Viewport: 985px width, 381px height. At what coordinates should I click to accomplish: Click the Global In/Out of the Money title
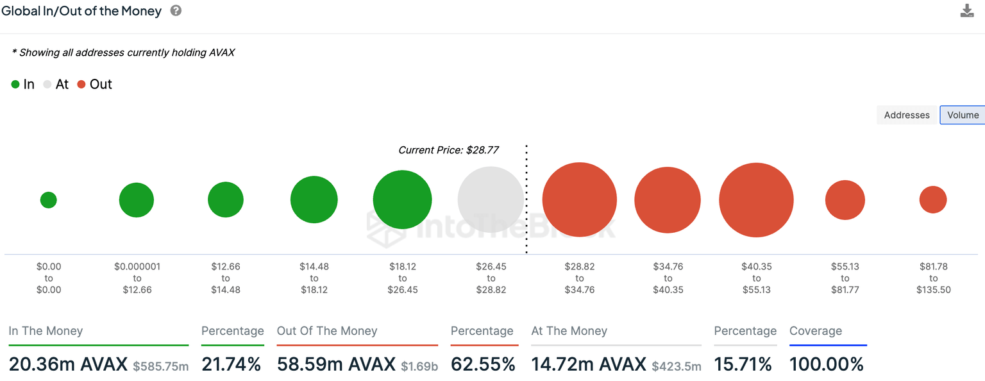[x=82, y=11]
